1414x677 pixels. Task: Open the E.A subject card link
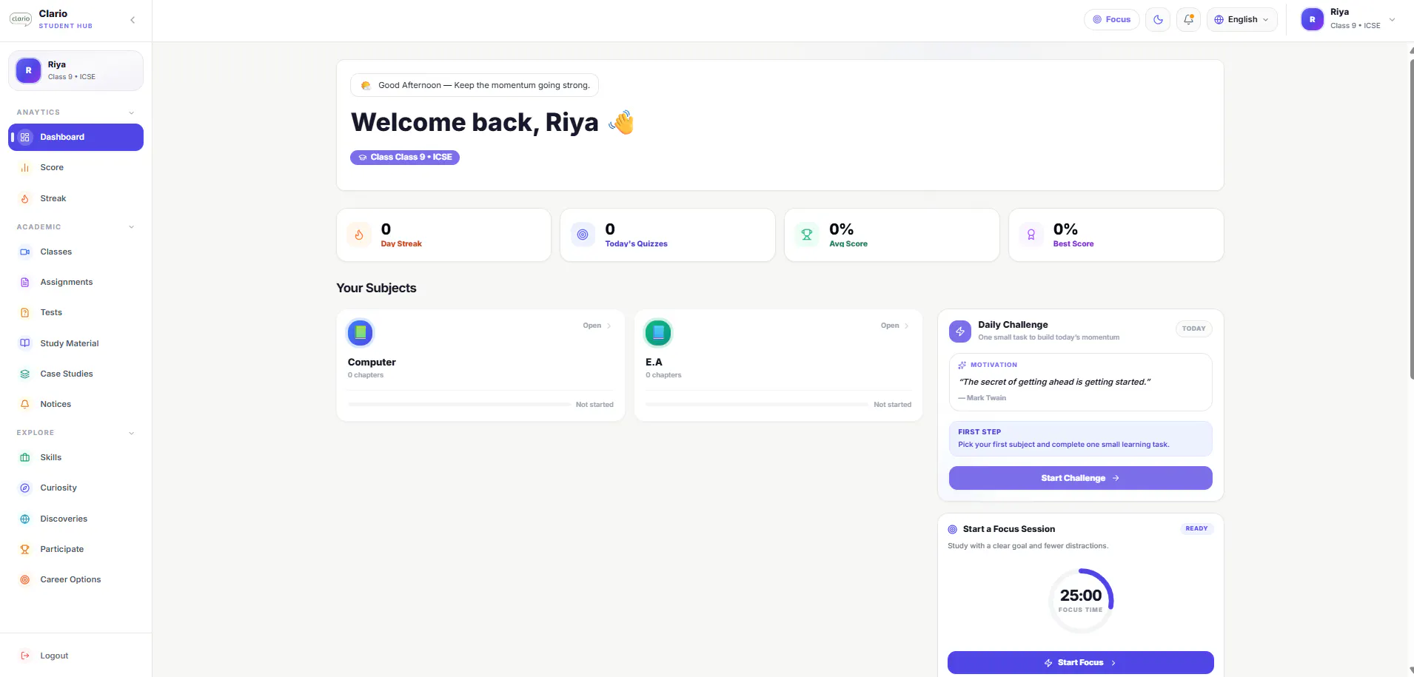pos(895,326)
